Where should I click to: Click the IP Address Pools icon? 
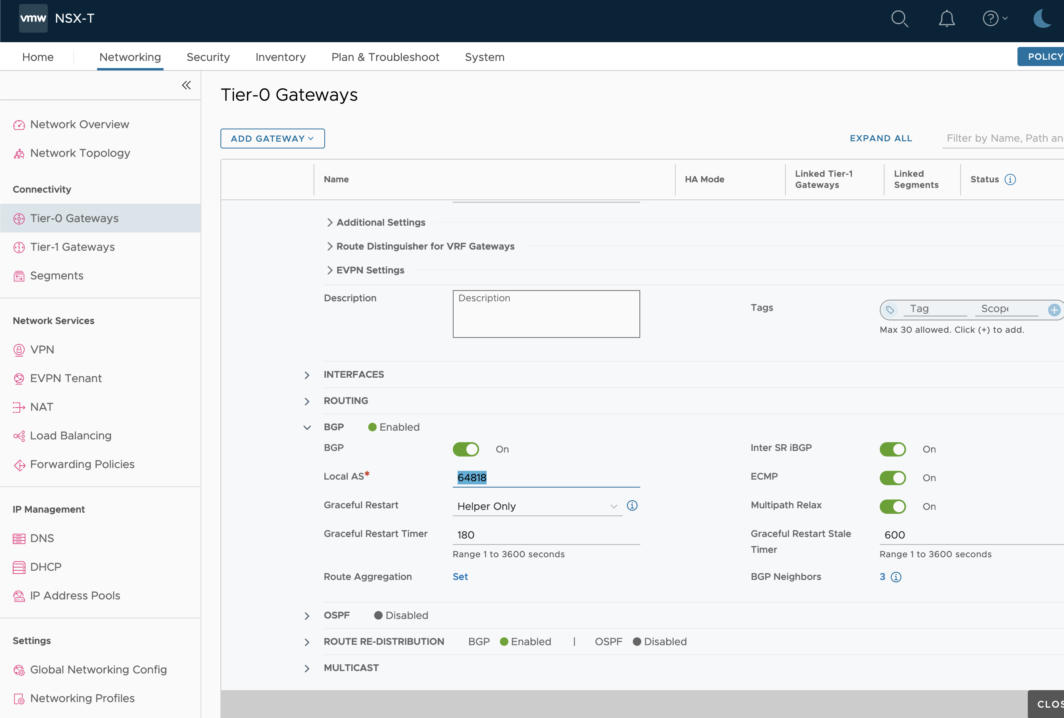(19, 596)
